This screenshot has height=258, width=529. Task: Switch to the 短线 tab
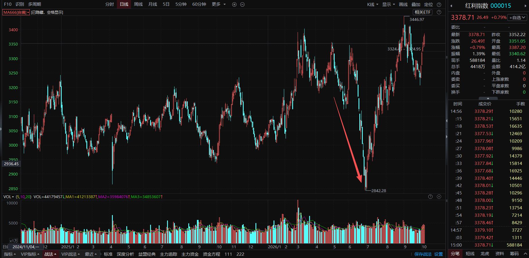coord(470,253)
